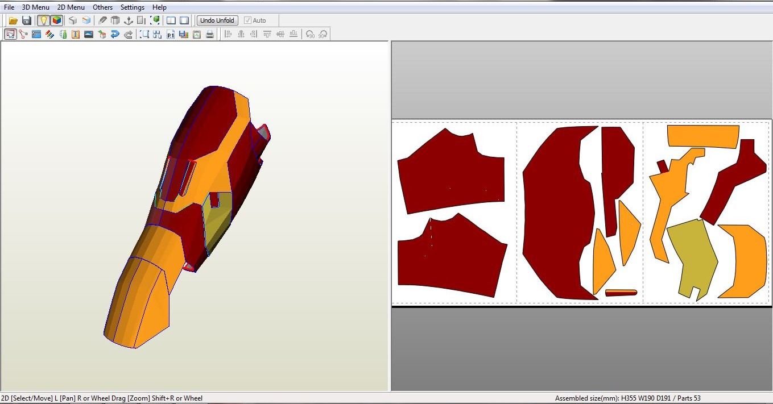Open the 2D Menu
Screen dimensions: 773x404
point(71,7)
